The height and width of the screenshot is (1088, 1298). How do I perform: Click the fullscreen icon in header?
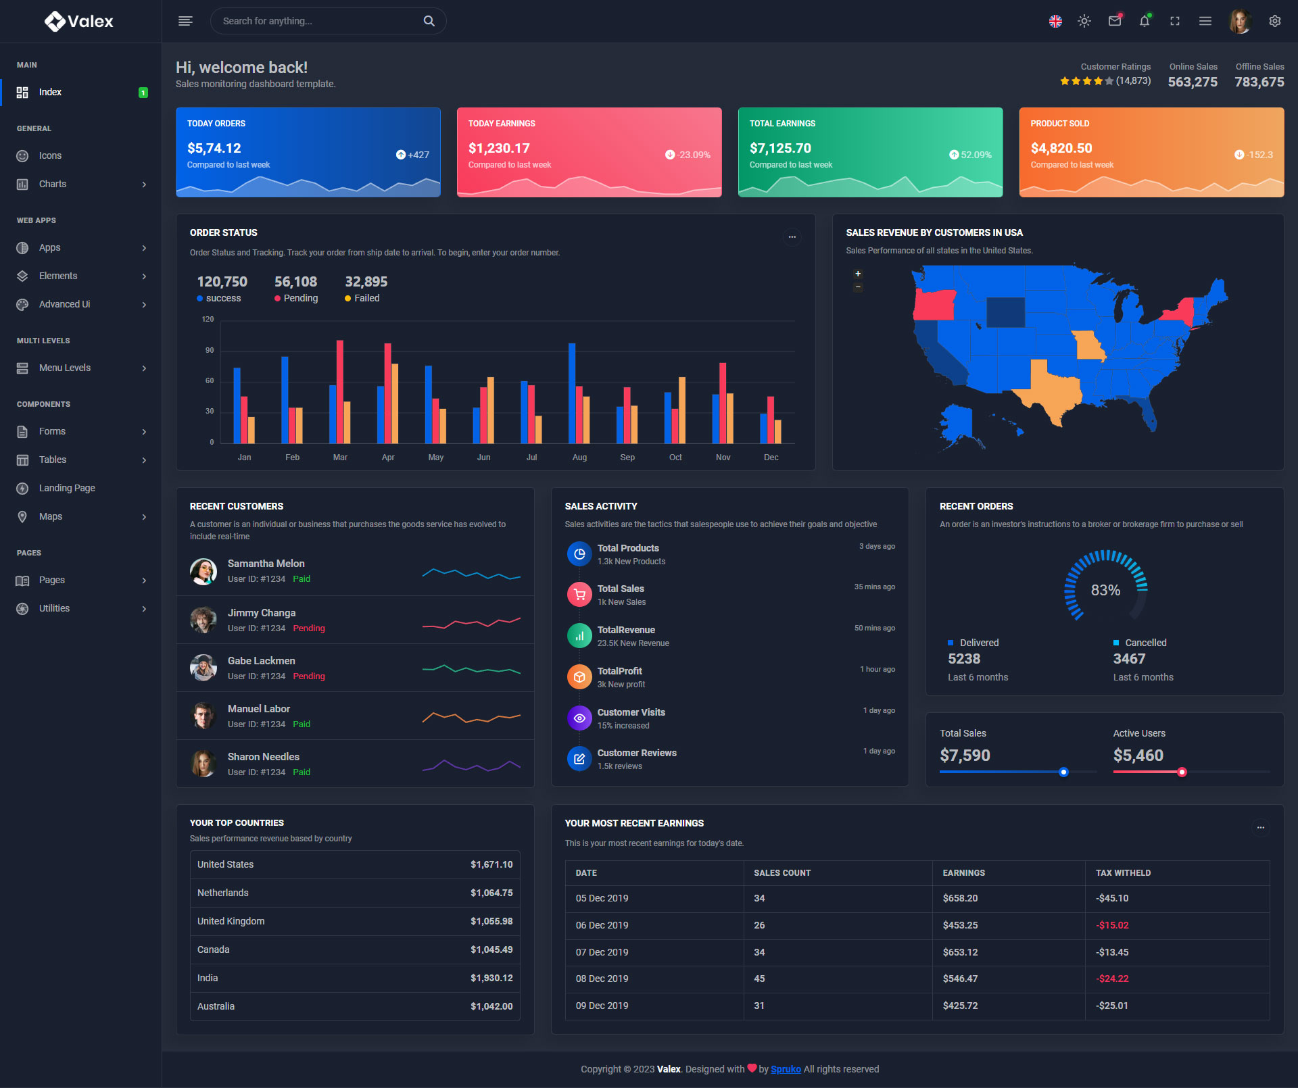pyautogui.click(x=1174, y=22)
